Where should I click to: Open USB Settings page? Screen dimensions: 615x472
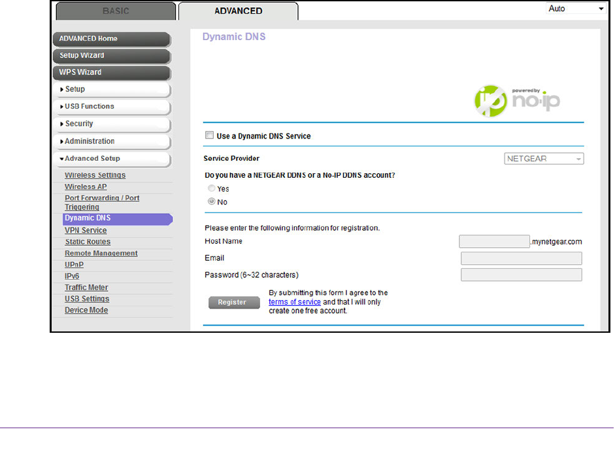(x=87, y=299)
